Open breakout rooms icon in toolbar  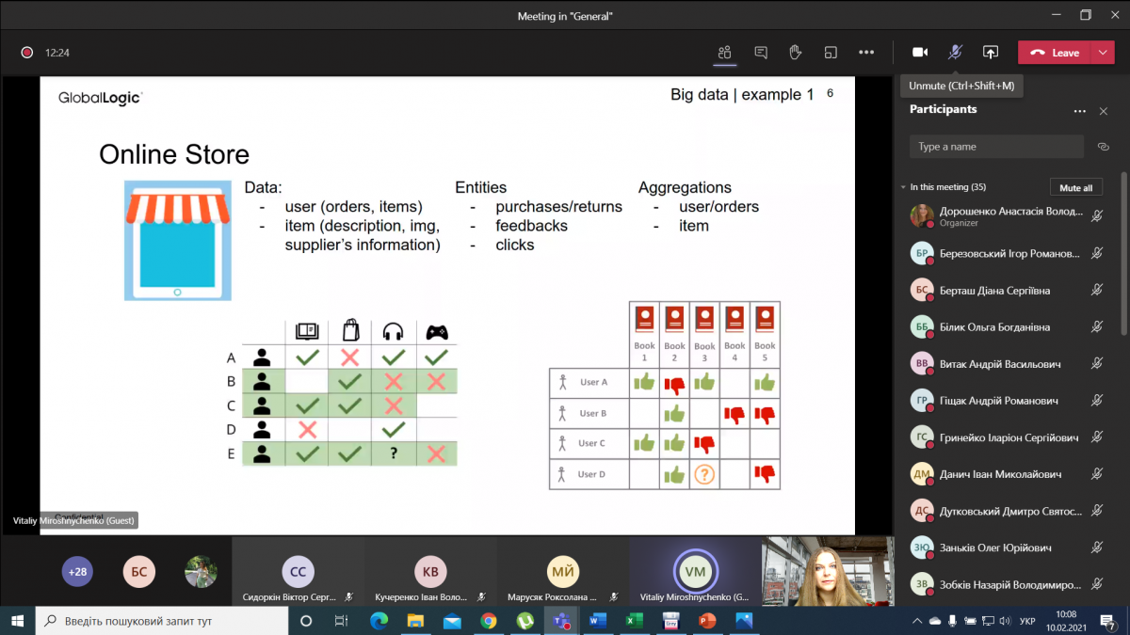[x=830, y=53]
